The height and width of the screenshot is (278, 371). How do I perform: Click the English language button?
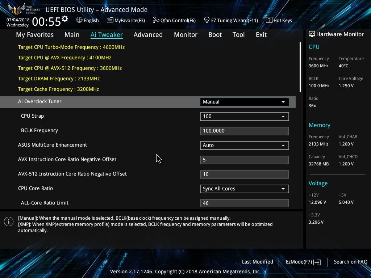click(91, 20)
